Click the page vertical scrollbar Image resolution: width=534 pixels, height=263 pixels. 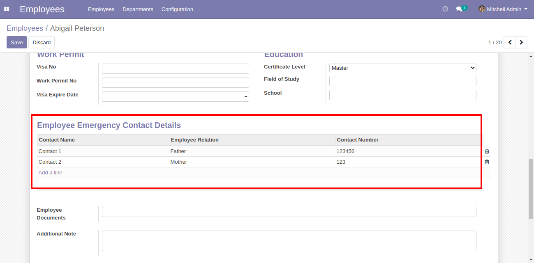(x=531, y=189)
